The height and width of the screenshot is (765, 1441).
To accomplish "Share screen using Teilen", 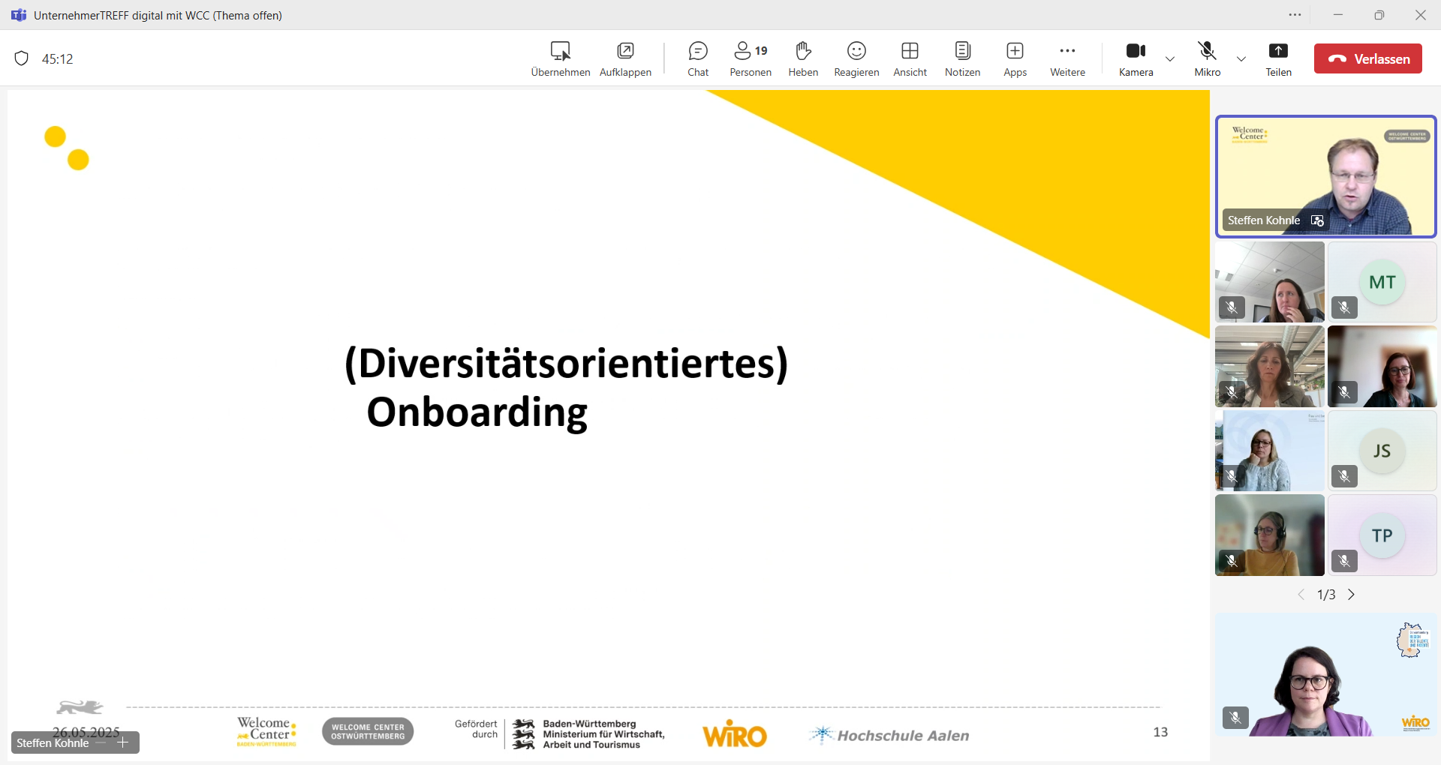I will [x=1278, y=58].
